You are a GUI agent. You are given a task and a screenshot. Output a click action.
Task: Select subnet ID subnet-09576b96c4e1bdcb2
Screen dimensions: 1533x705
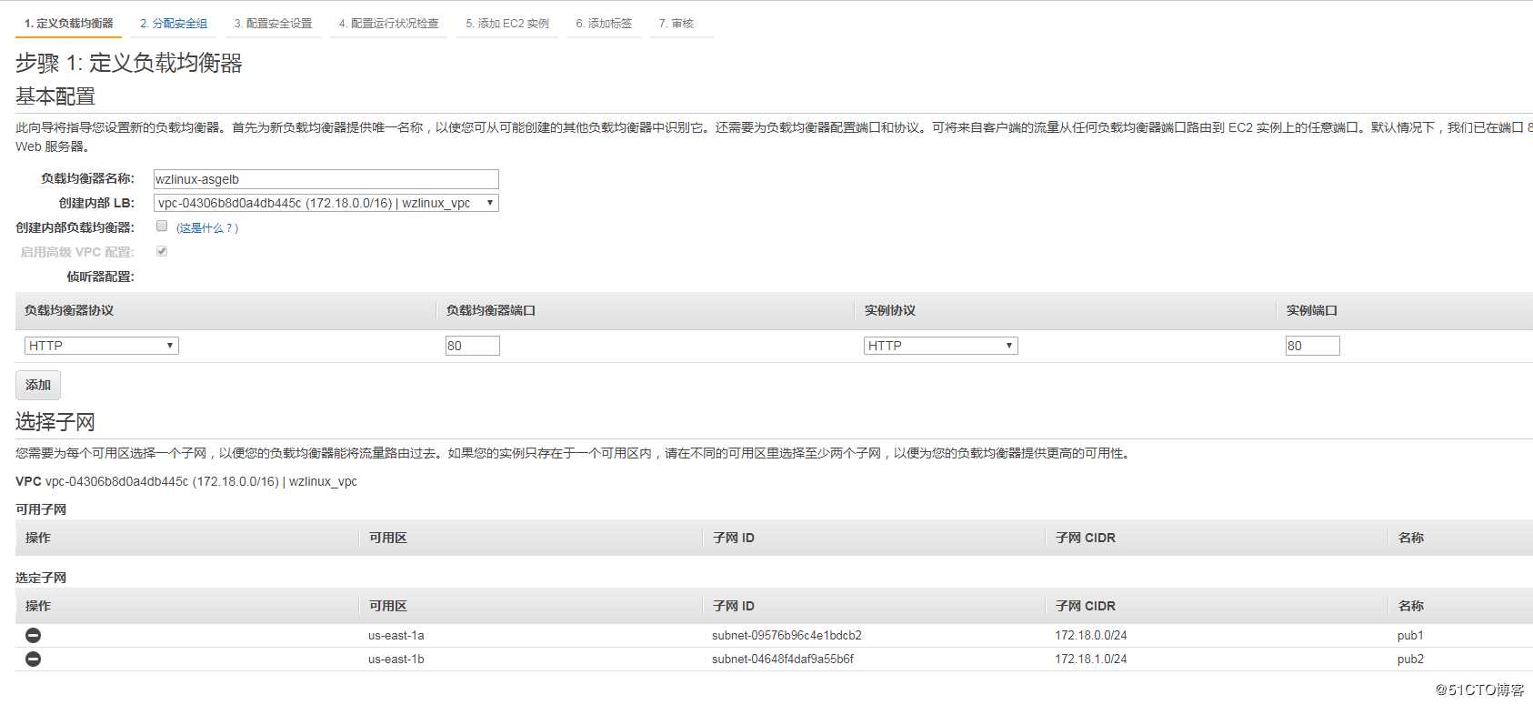coord(787,635)
